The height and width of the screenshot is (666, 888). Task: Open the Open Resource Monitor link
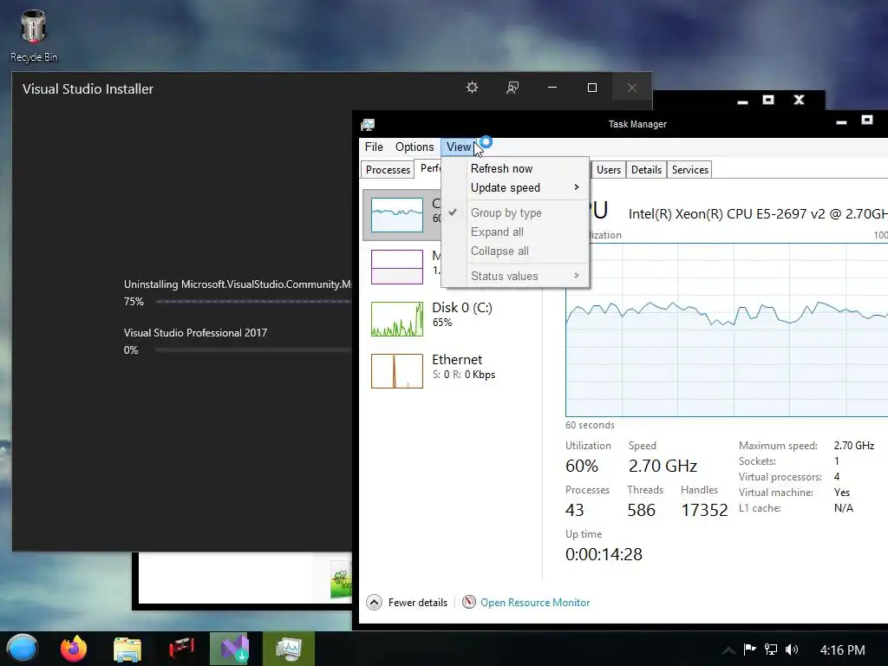coord(535,603)
